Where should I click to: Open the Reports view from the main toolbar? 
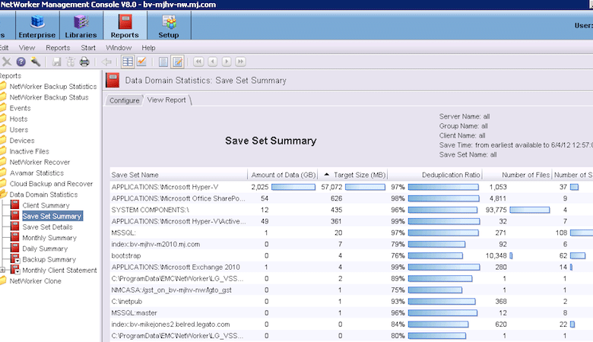pyautogui.click(x=125, y=25)
